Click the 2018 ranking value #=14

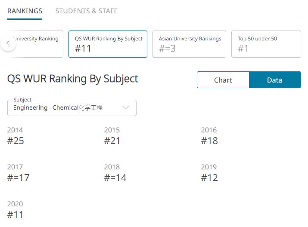115,178
